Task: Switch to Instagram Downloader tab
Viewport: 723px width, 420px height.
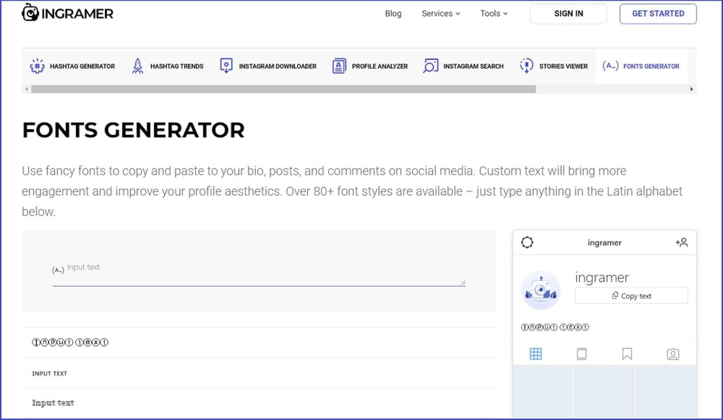Action: coord(268,66)
